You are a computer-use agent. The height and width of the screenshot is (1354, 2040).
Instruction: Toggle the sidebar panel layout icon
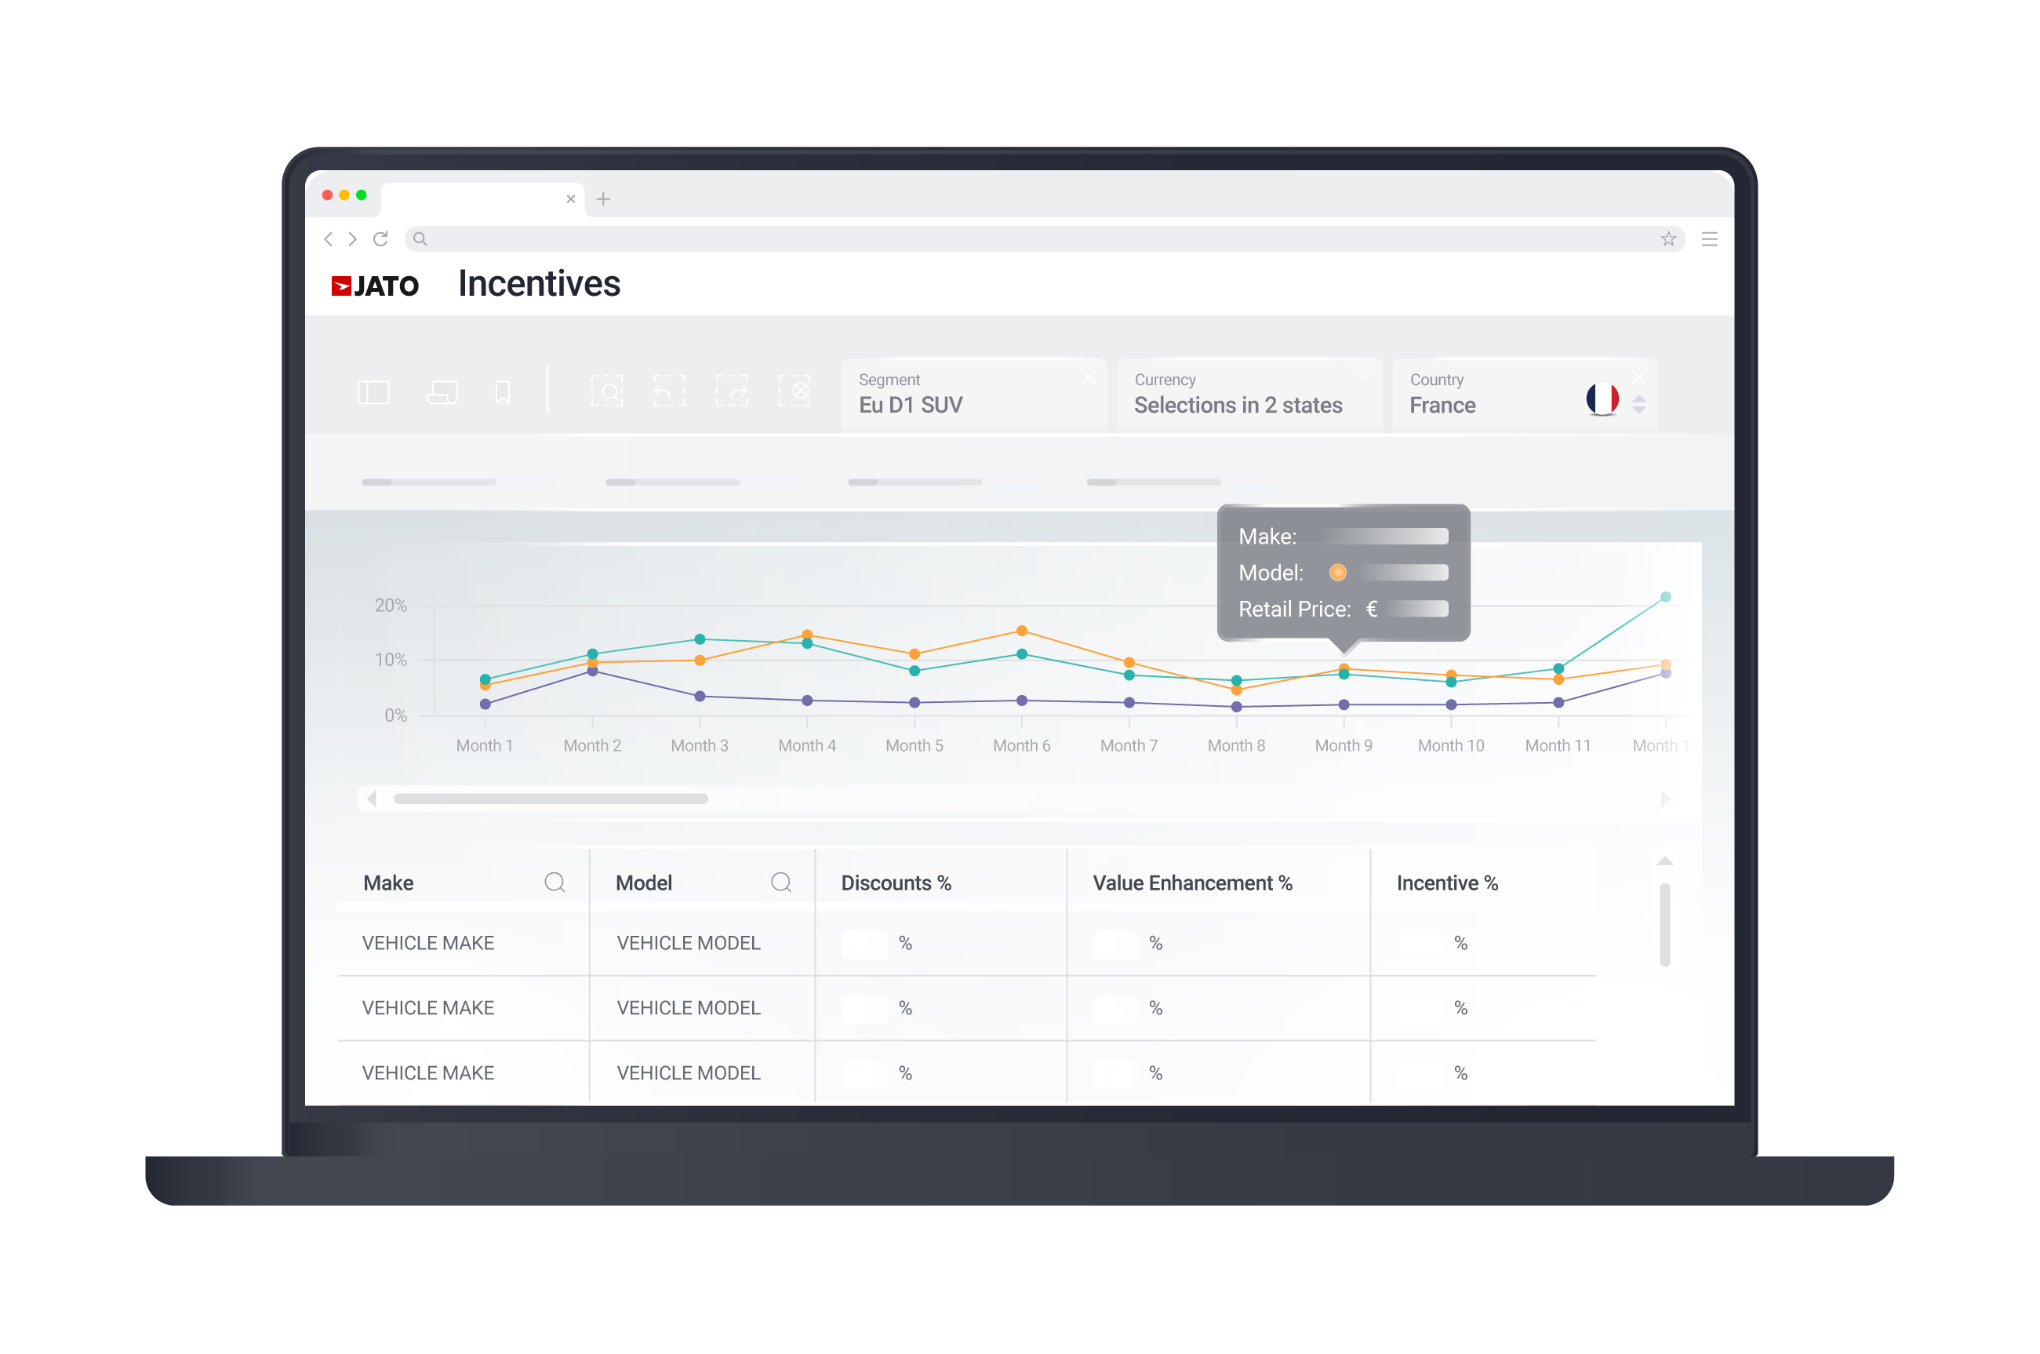pos(374,393)
